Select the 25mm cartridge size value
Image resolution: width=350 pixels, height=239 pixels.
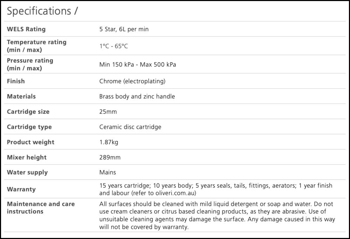tap(108, 112)
